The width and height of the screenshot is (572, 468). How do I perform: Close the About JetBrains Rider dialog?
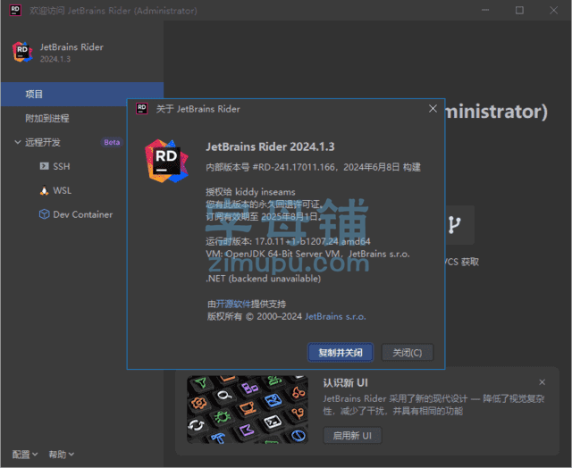pyautogui.click(x=433, y=109)
